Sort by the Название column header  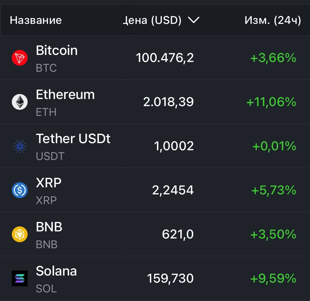tap(36, 20)
